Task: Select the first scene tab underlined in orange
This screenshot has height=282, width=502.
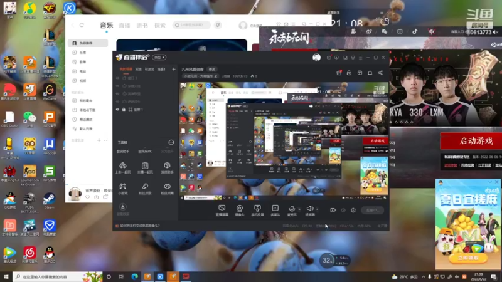Action: pyautogui.click(x=126, y=69)
